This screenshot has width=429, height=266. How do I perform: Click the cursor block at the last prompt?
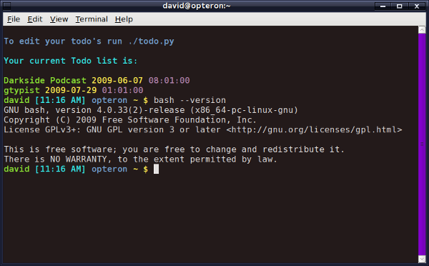click(x=156, y=169)
